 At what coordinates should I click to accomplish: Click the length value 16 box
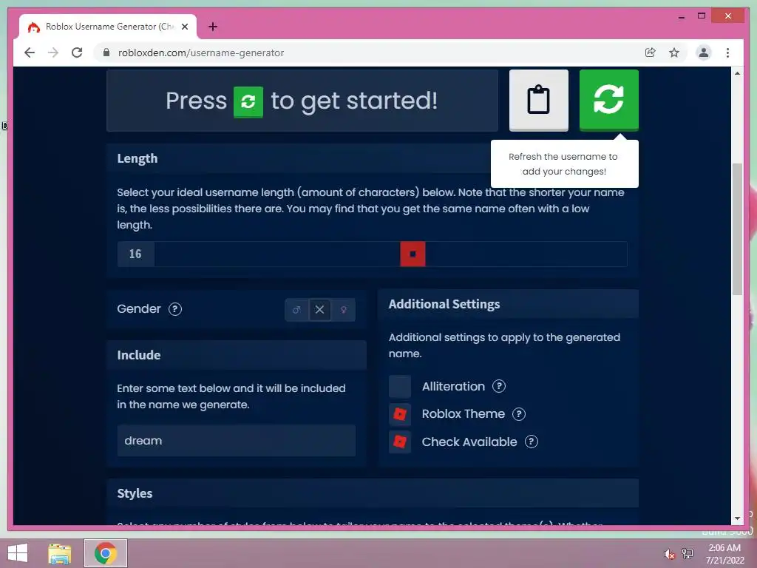tap(136, 254)
